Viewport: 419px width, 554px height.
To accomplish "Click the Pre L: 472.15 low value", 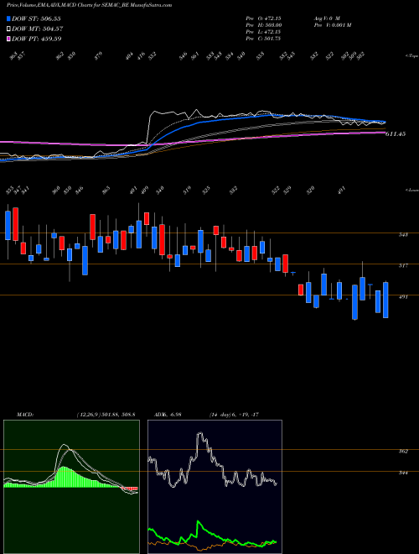I will tap(263, 32).
